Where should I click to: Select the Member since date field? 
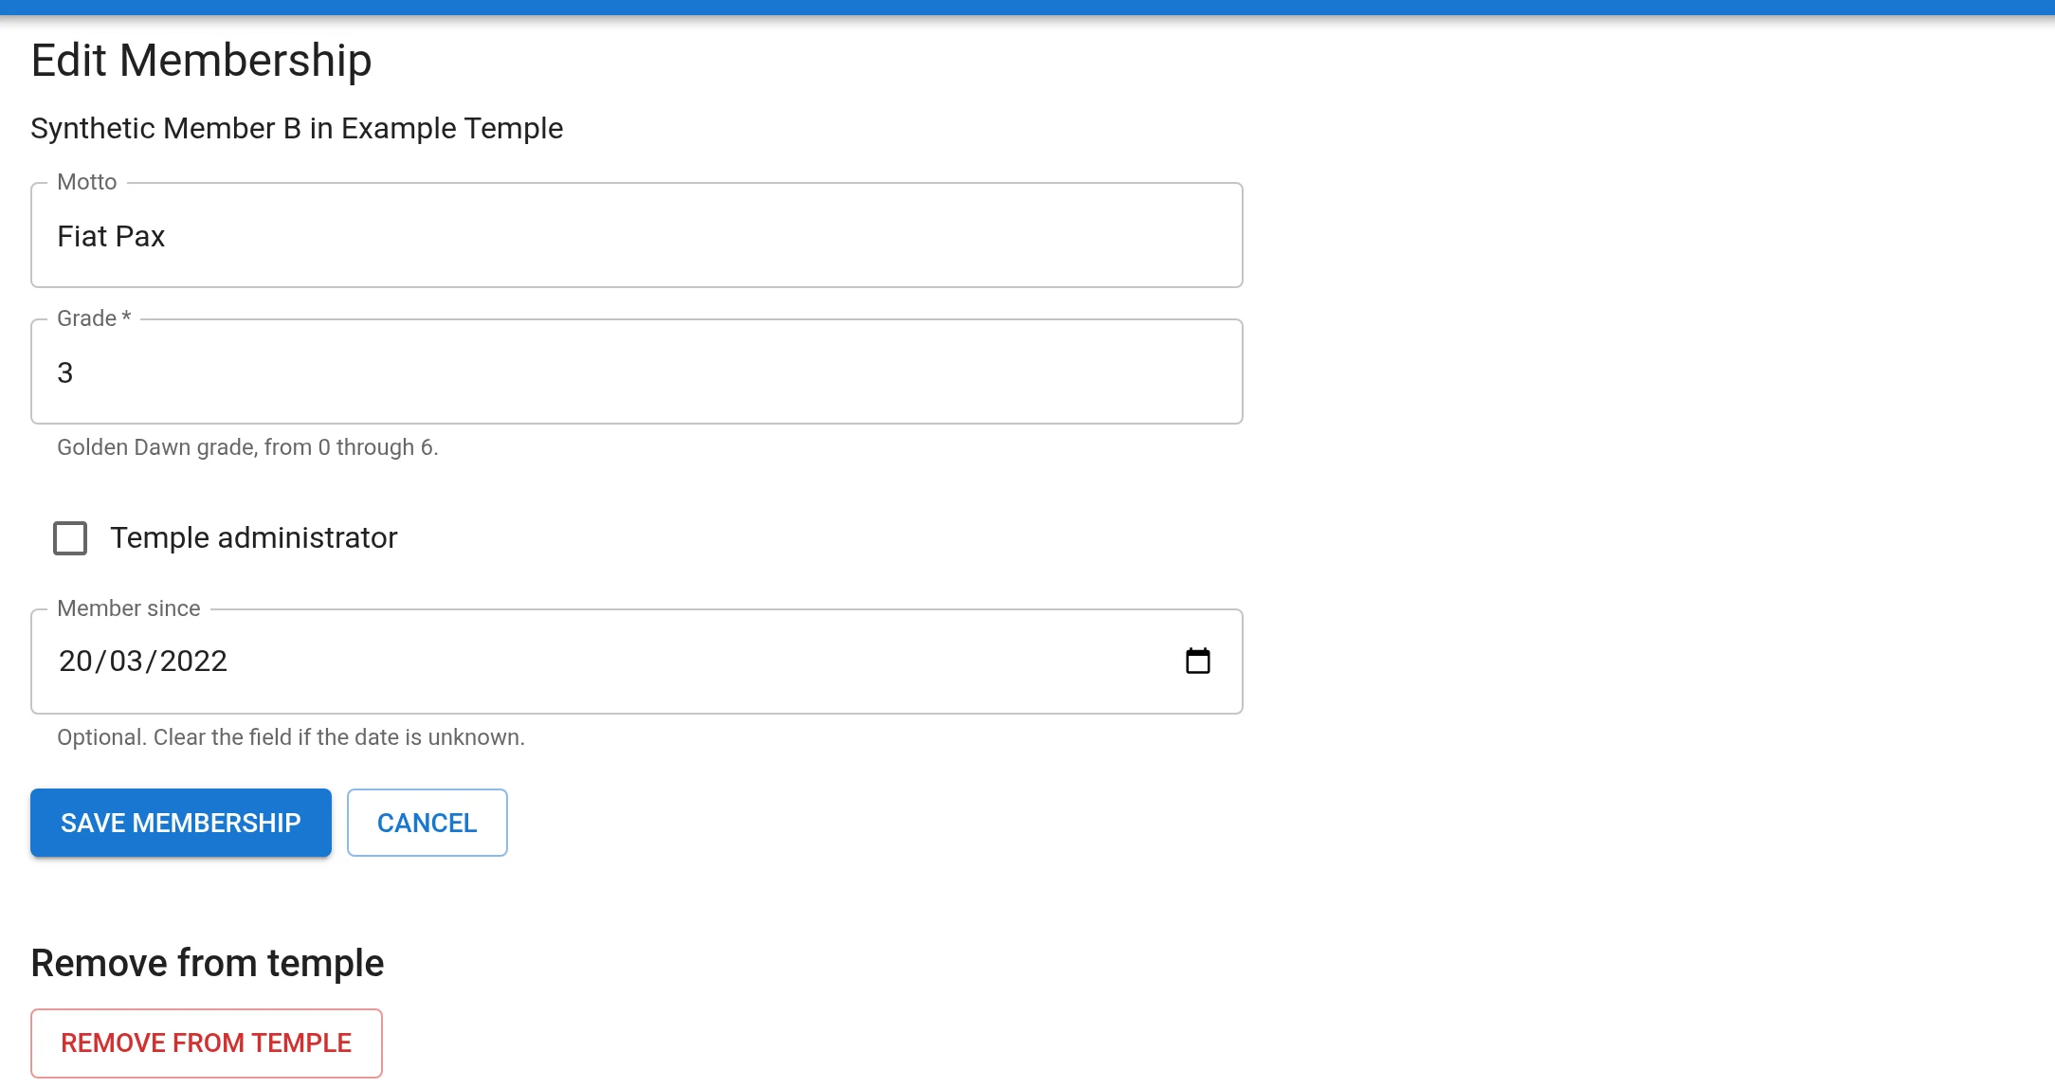(637, 662)
